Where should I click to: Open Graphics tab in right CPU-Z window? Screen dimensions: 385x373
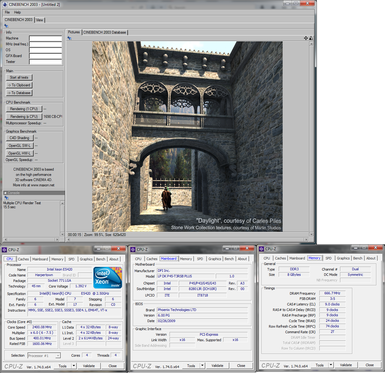pyautogui.click(x=343, y=258)
